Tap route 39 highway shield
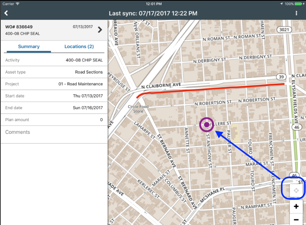306x225 pixels. [x=281, y=77]
